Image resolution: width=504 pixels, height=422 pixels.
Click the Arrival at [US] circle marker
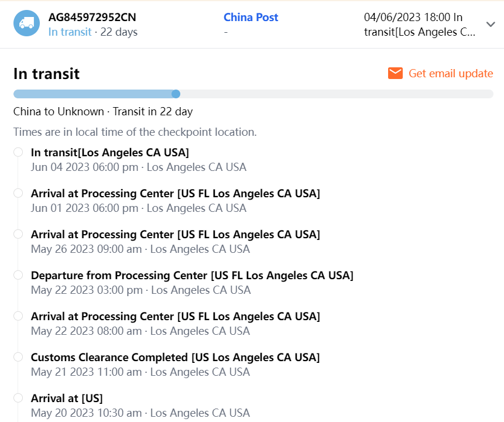(x=18, y=398)
